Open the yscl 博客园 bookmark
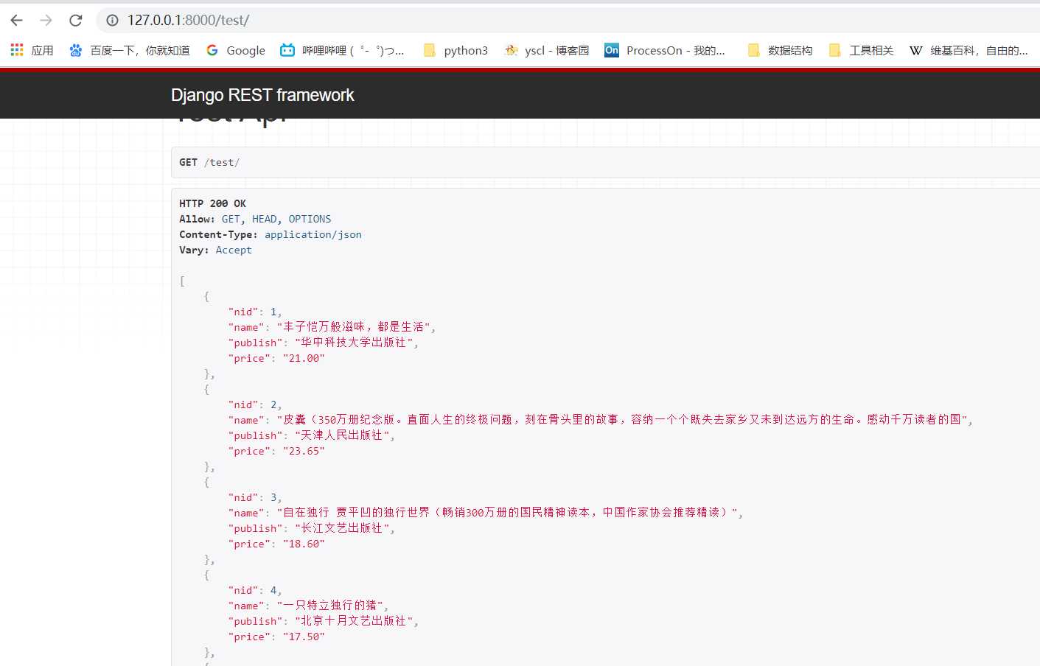Image resolution: width=1040 pixels, height=666 pixels. click(x=547, y=50)
